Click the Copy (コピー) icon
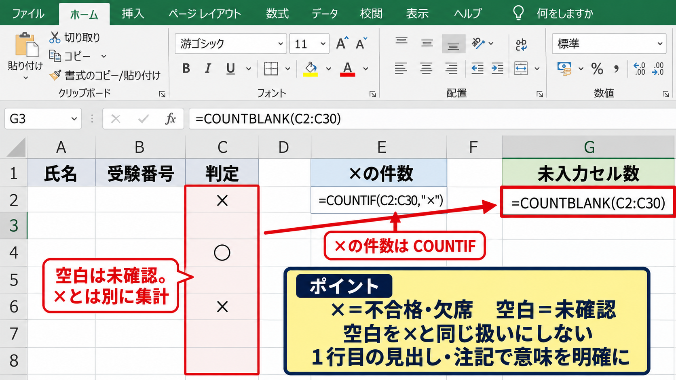The height and width of the screenshot is (380, 676). [x=55, y=56]
